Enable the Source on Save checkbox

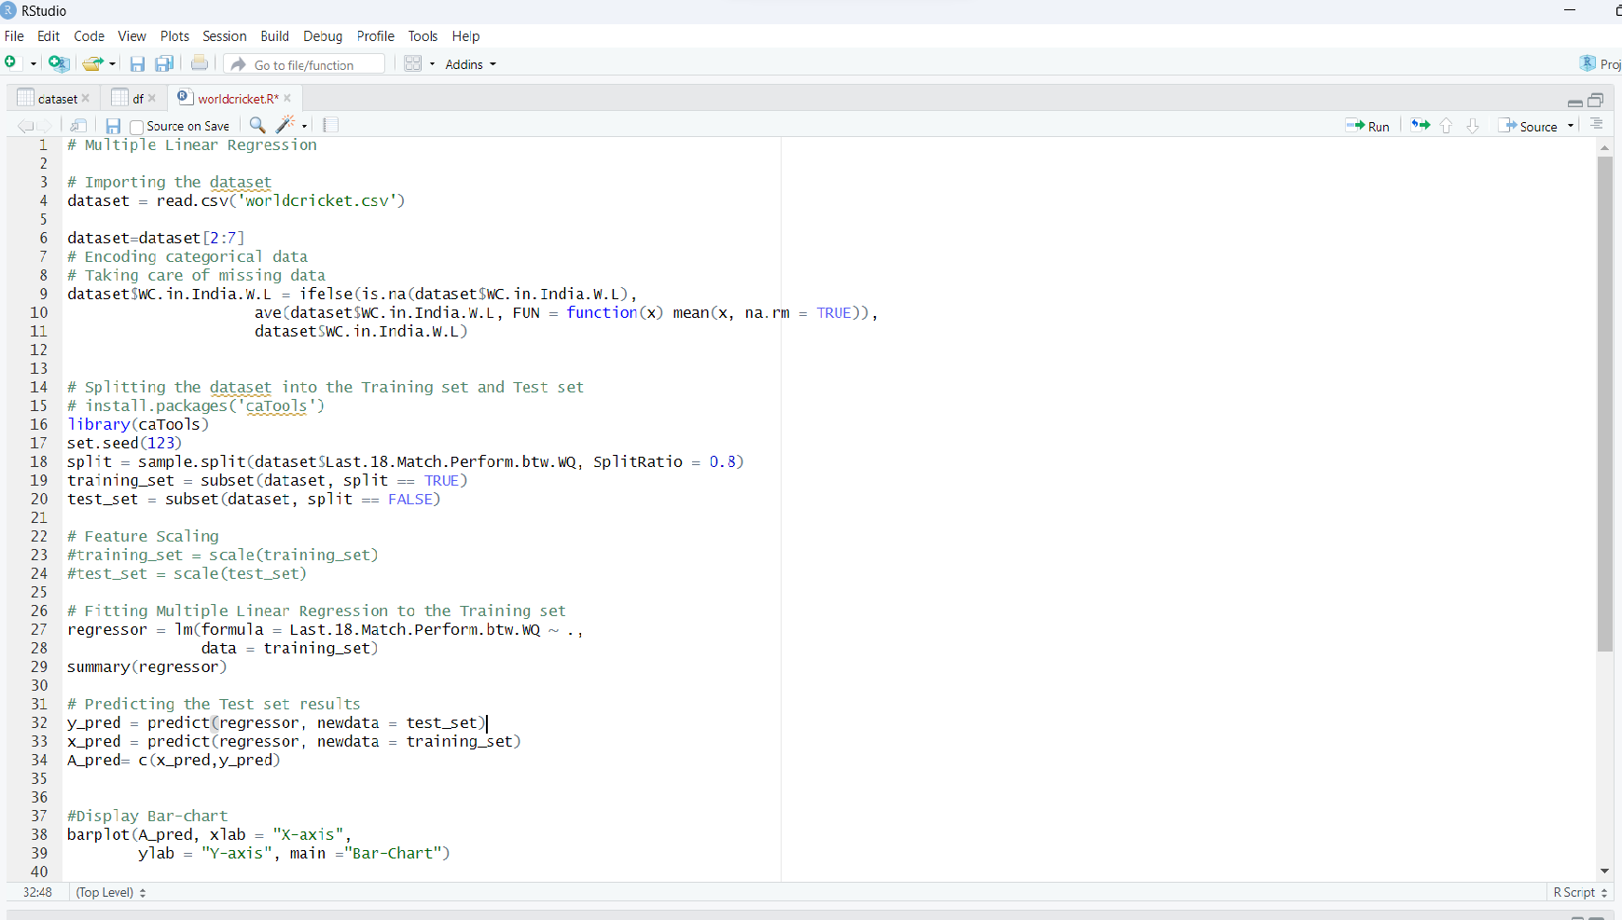(x=137, y=127)
